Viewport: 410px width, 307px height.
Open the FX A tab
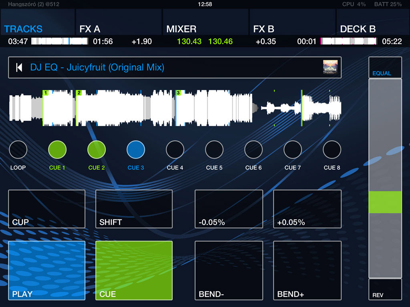[119, 22]
